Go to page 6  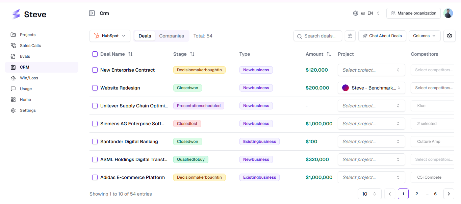[x=435, y=194]
